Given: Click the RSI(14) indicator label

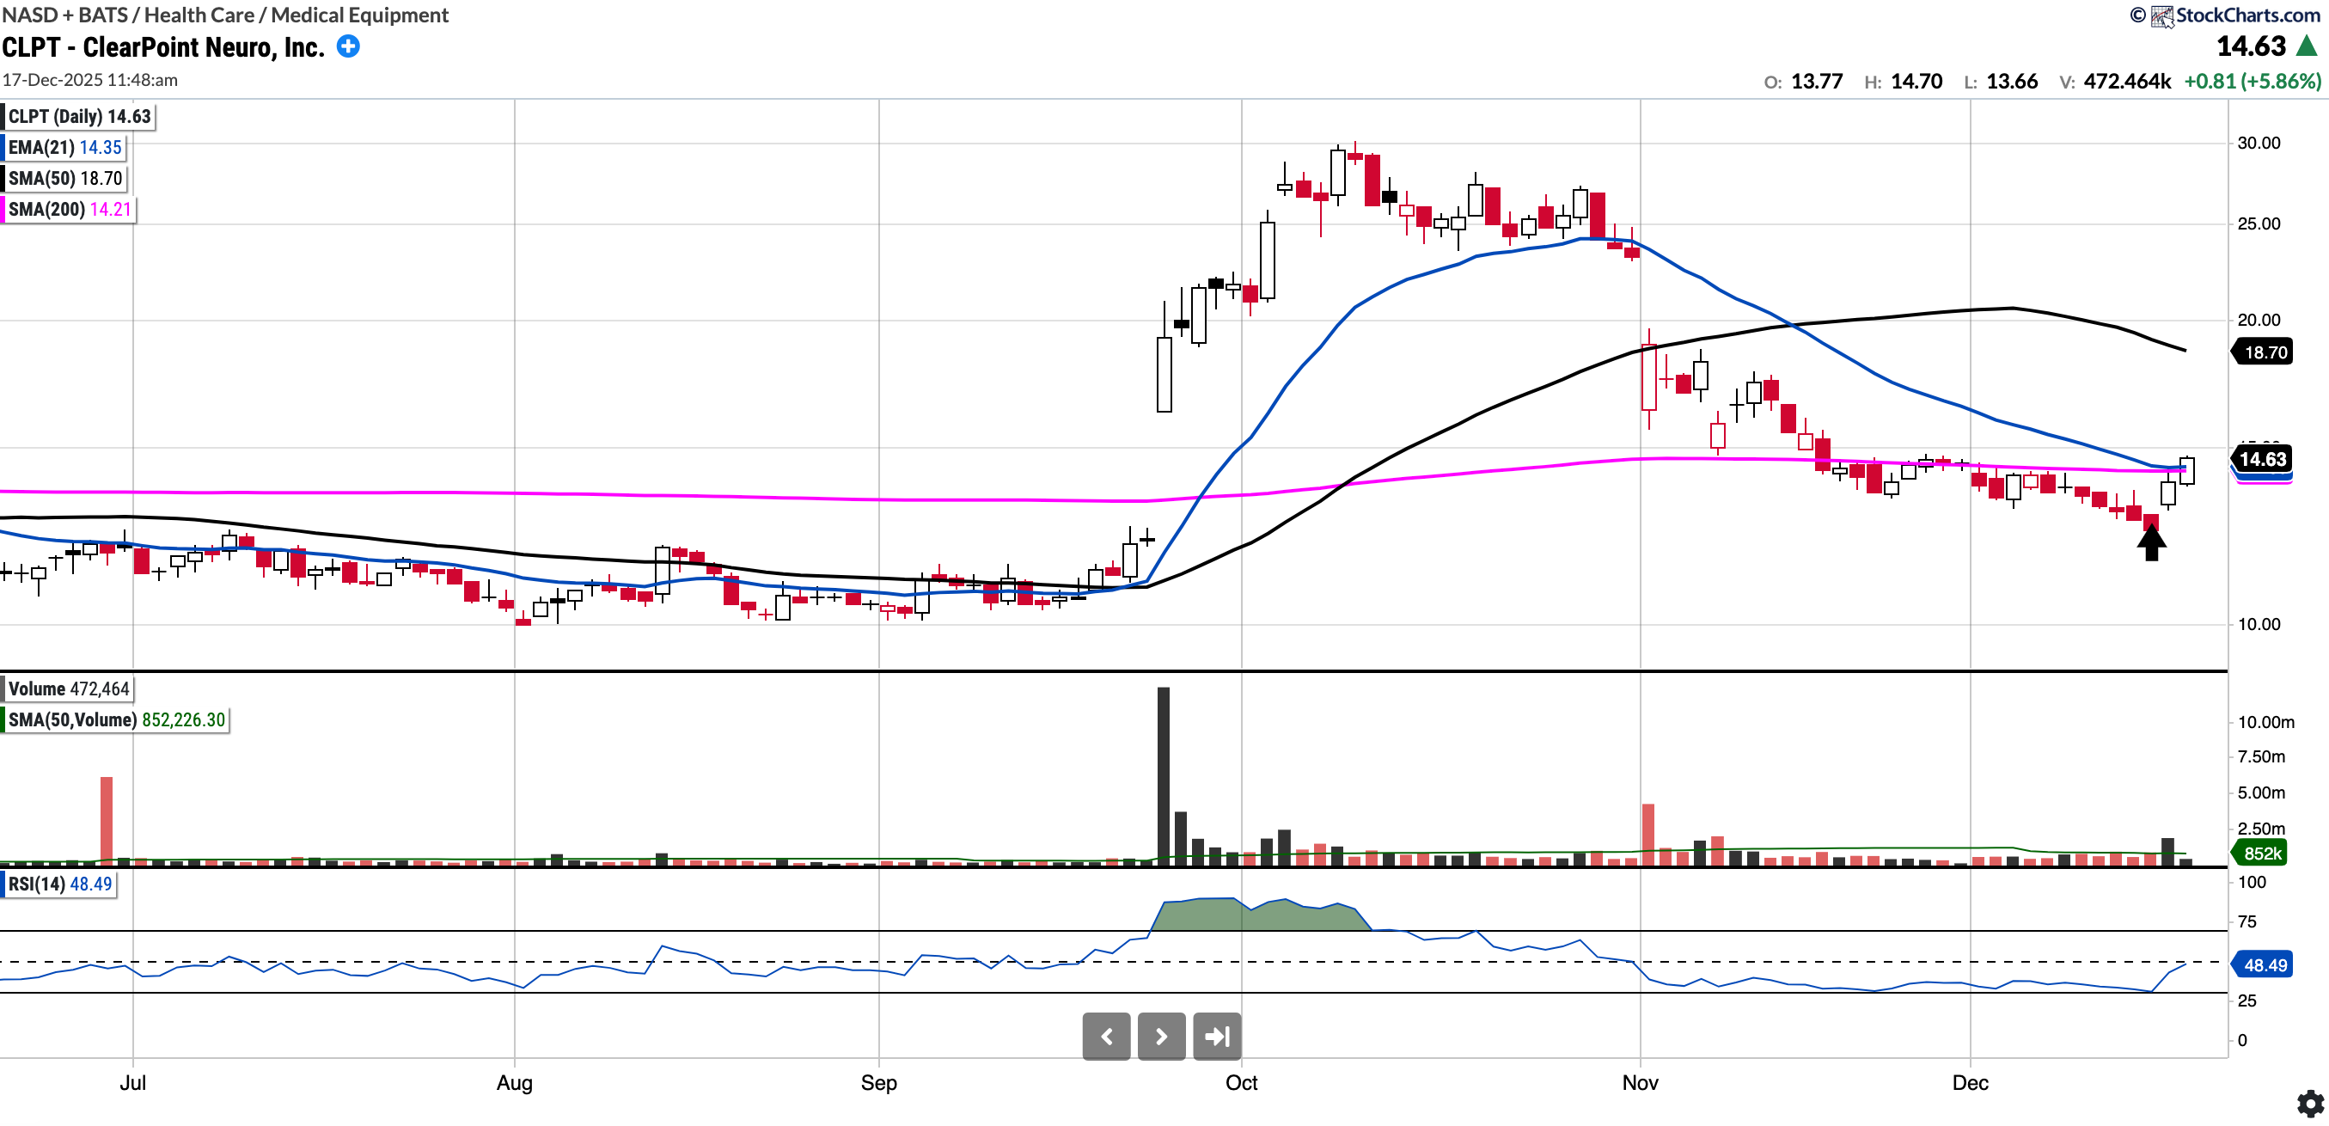Looking at the screenshot, I should click(59, 884).
